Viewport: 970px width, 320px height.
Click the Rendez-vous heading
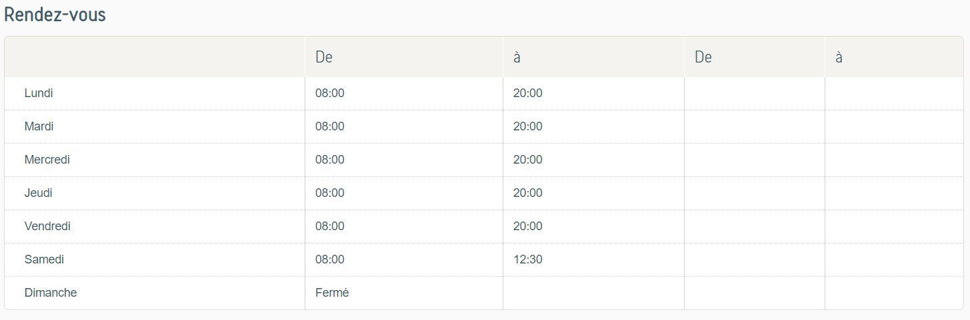(x=55, y=14)
